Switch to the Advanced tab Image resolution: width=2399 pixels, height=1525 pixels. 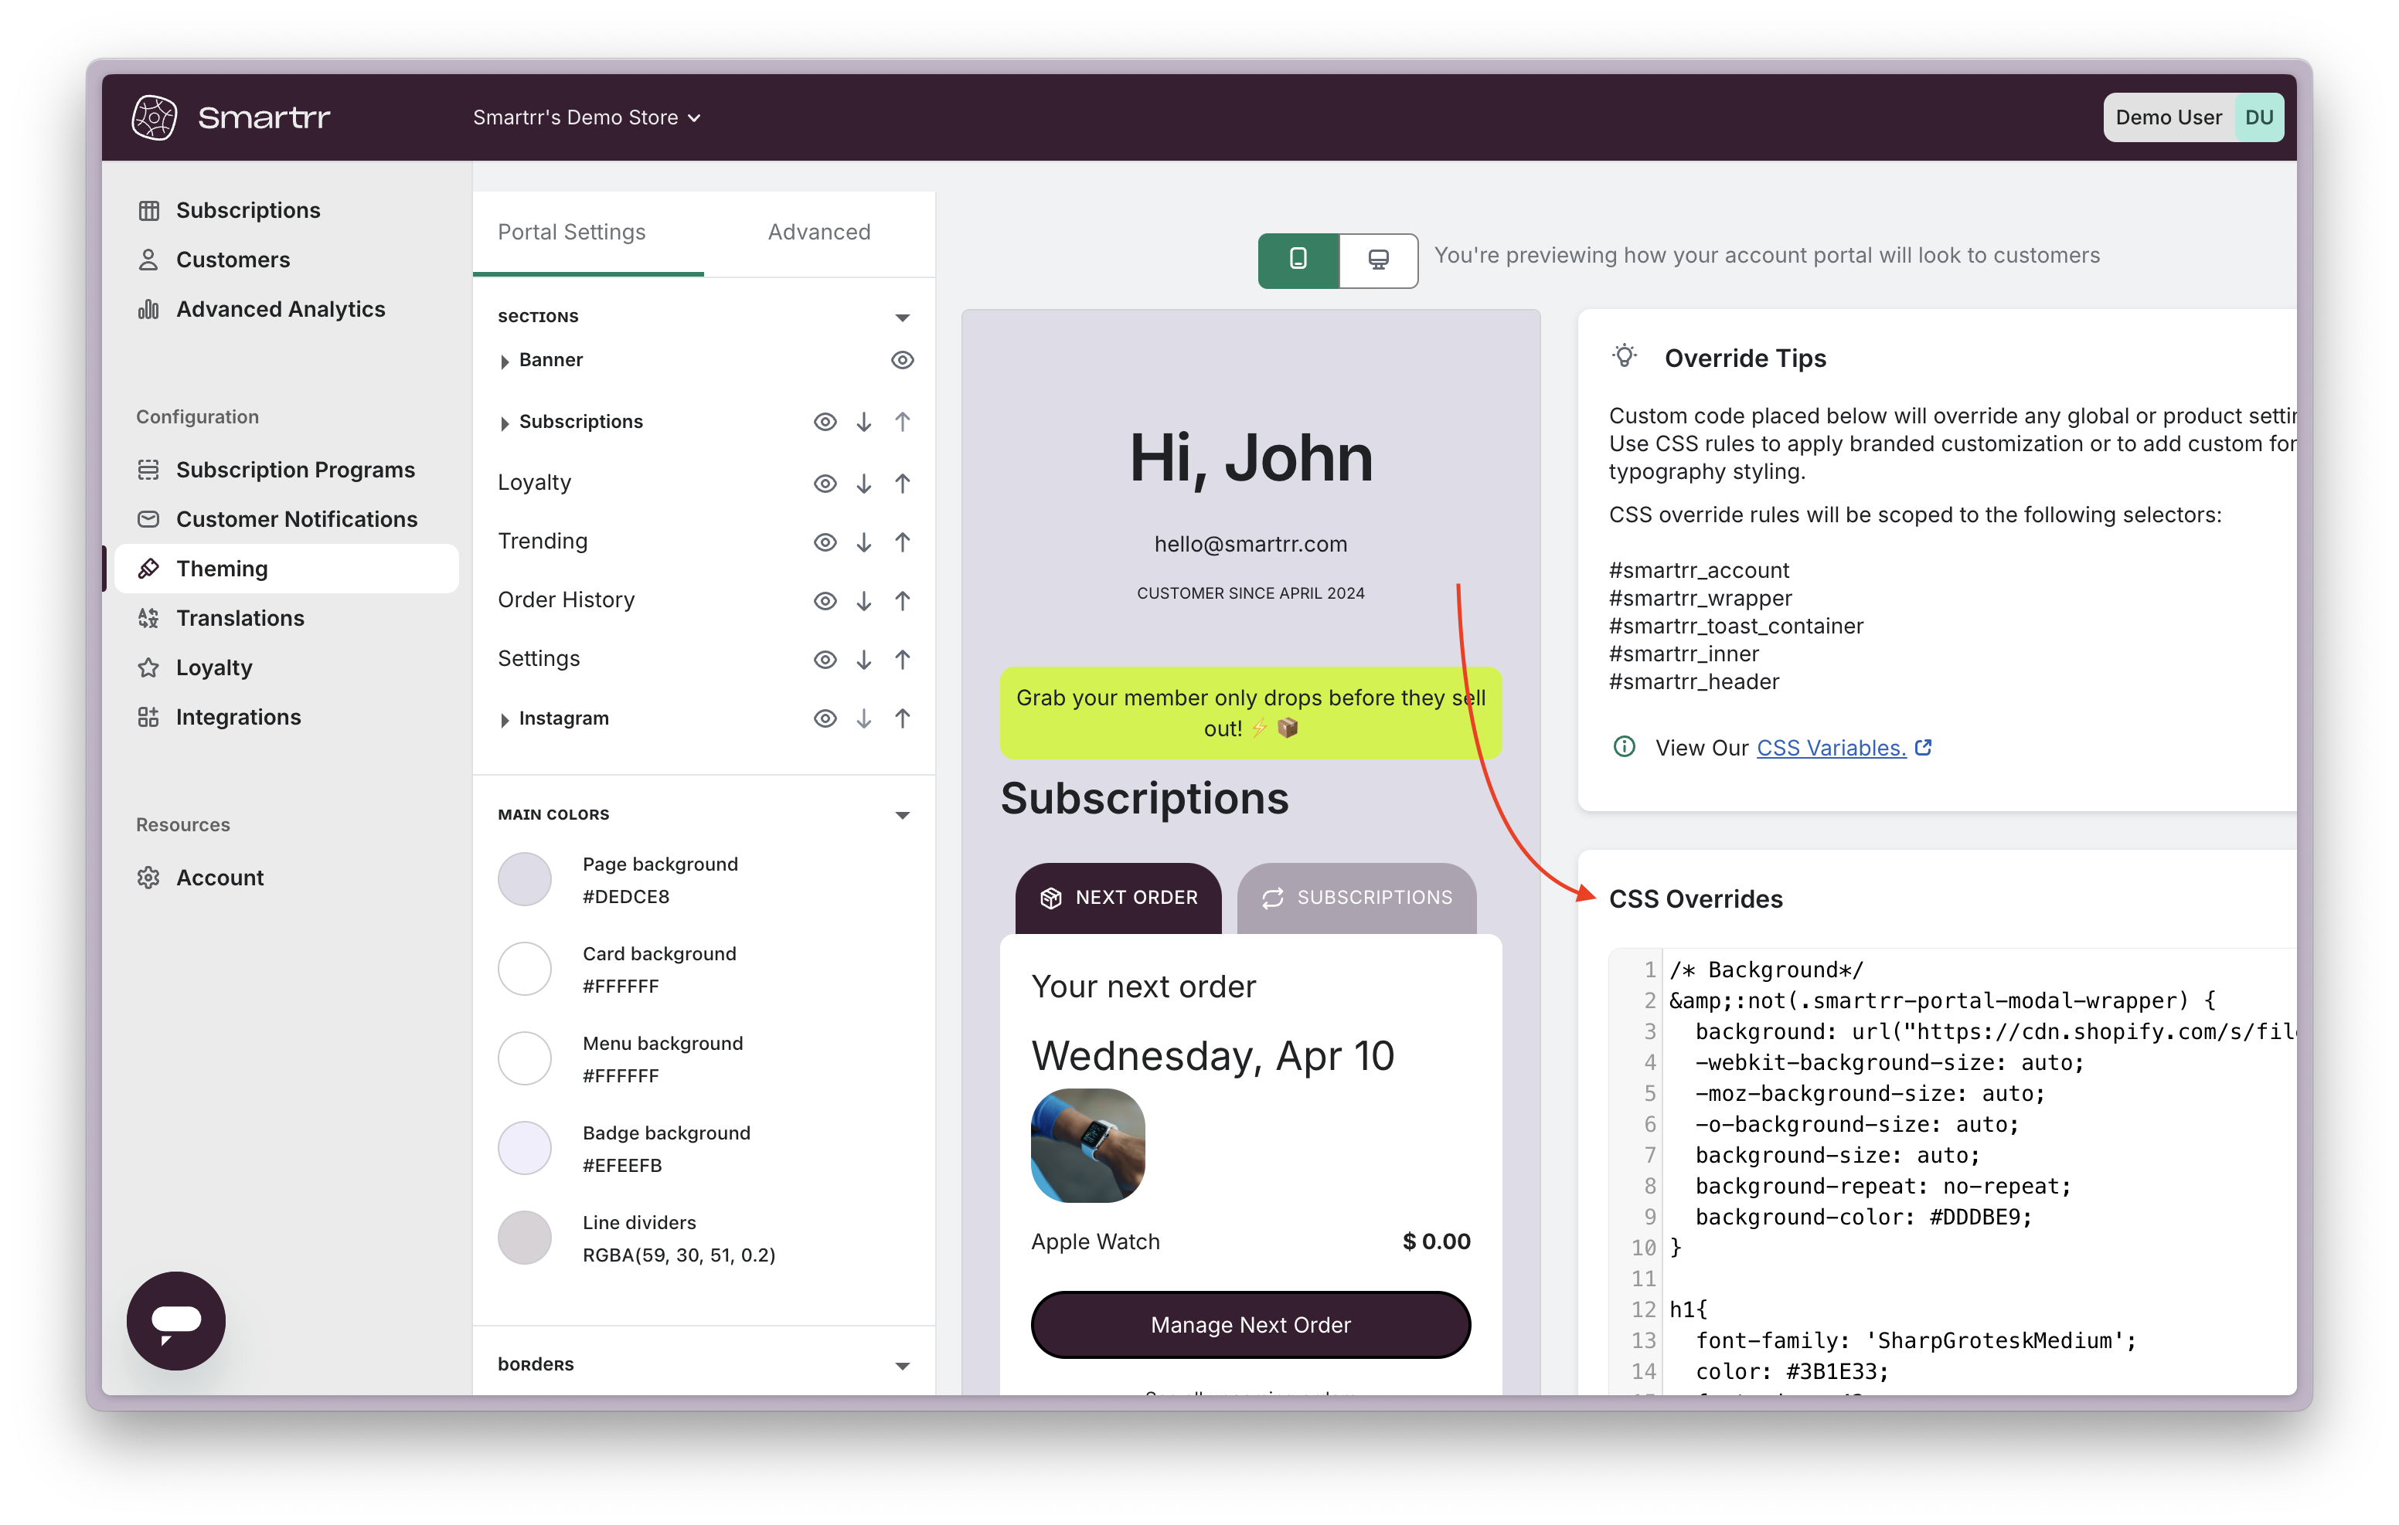pos(819,232)
